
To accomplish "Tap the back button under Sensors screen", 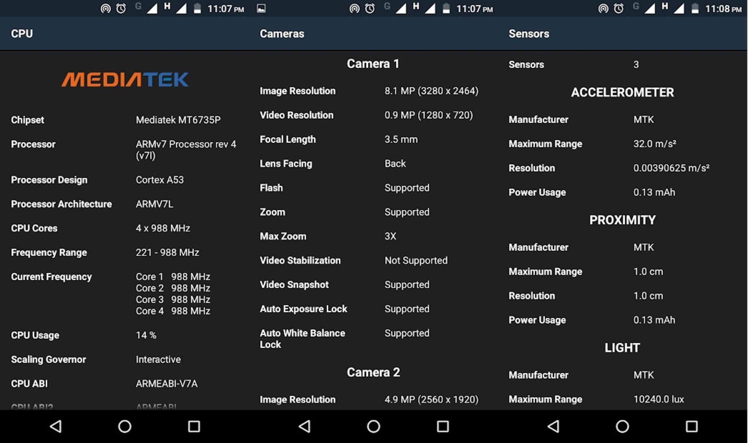I will [554, 426].
